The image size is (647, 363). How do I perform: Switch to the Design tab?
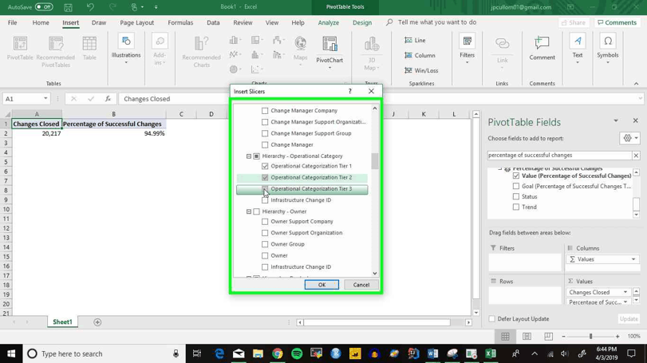point(362,22)
